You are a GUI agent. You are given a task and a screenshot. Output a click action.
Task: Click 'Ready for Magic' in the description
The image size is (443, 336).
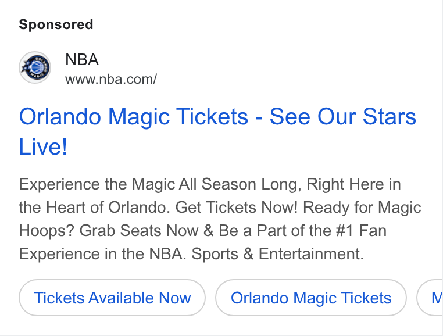pos(362,208)
